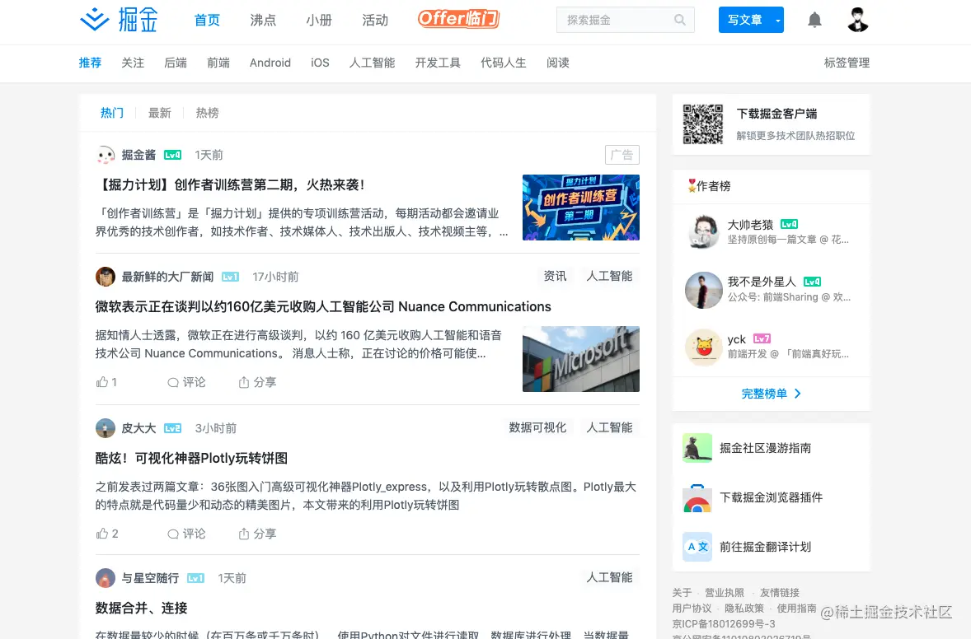This screenshot has height=639, width=971.
Task: Open 标签管理 link
Action: [847, 63]
